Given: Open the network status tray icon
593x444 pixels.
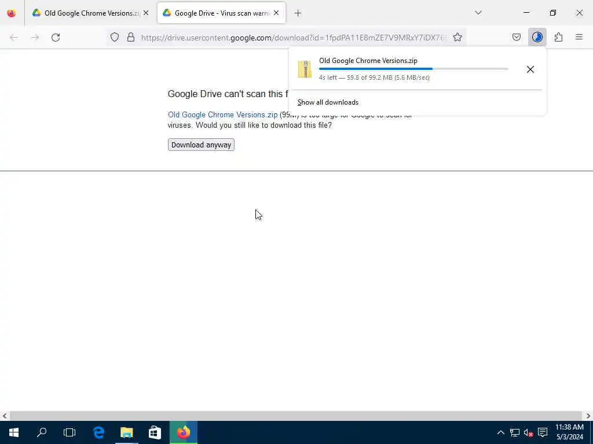Looking at the screenshot, I should (x=515, y=432).
